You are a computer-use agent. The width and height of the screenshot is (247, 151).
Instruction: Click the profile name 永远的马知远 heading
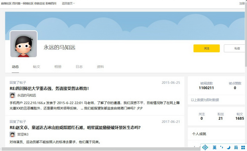(x=59, y=47)
